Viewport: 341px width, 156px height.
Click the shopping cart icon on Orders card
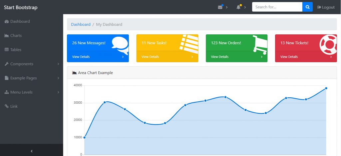point(260,45)
